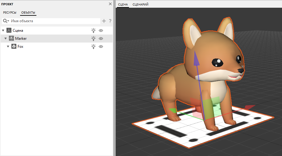Screen dimensions: 282x156
Task: Close the ПРОЕКТ panel
Action: 110,4
